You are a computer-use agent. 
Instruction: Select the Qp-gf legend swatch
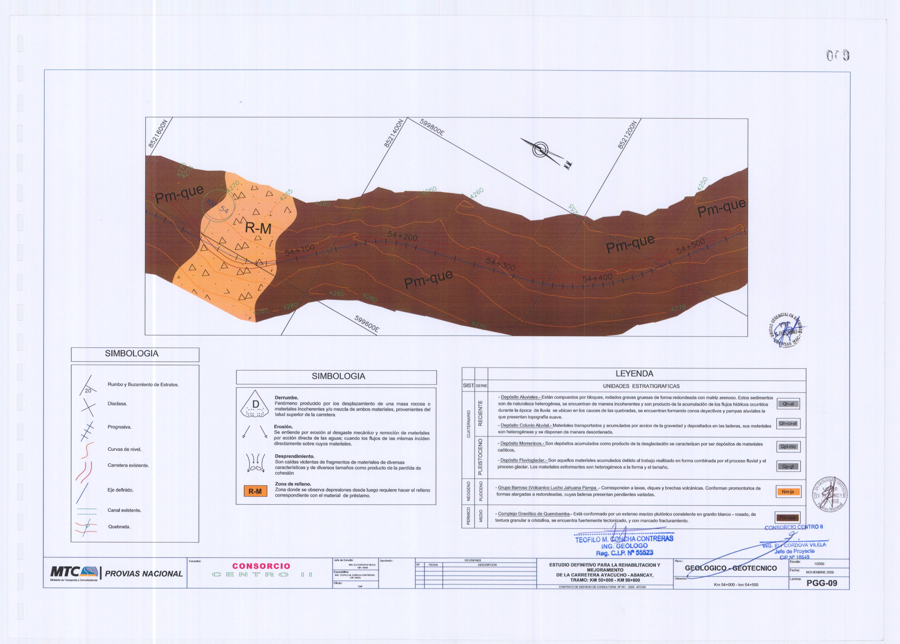coord(788,466)
